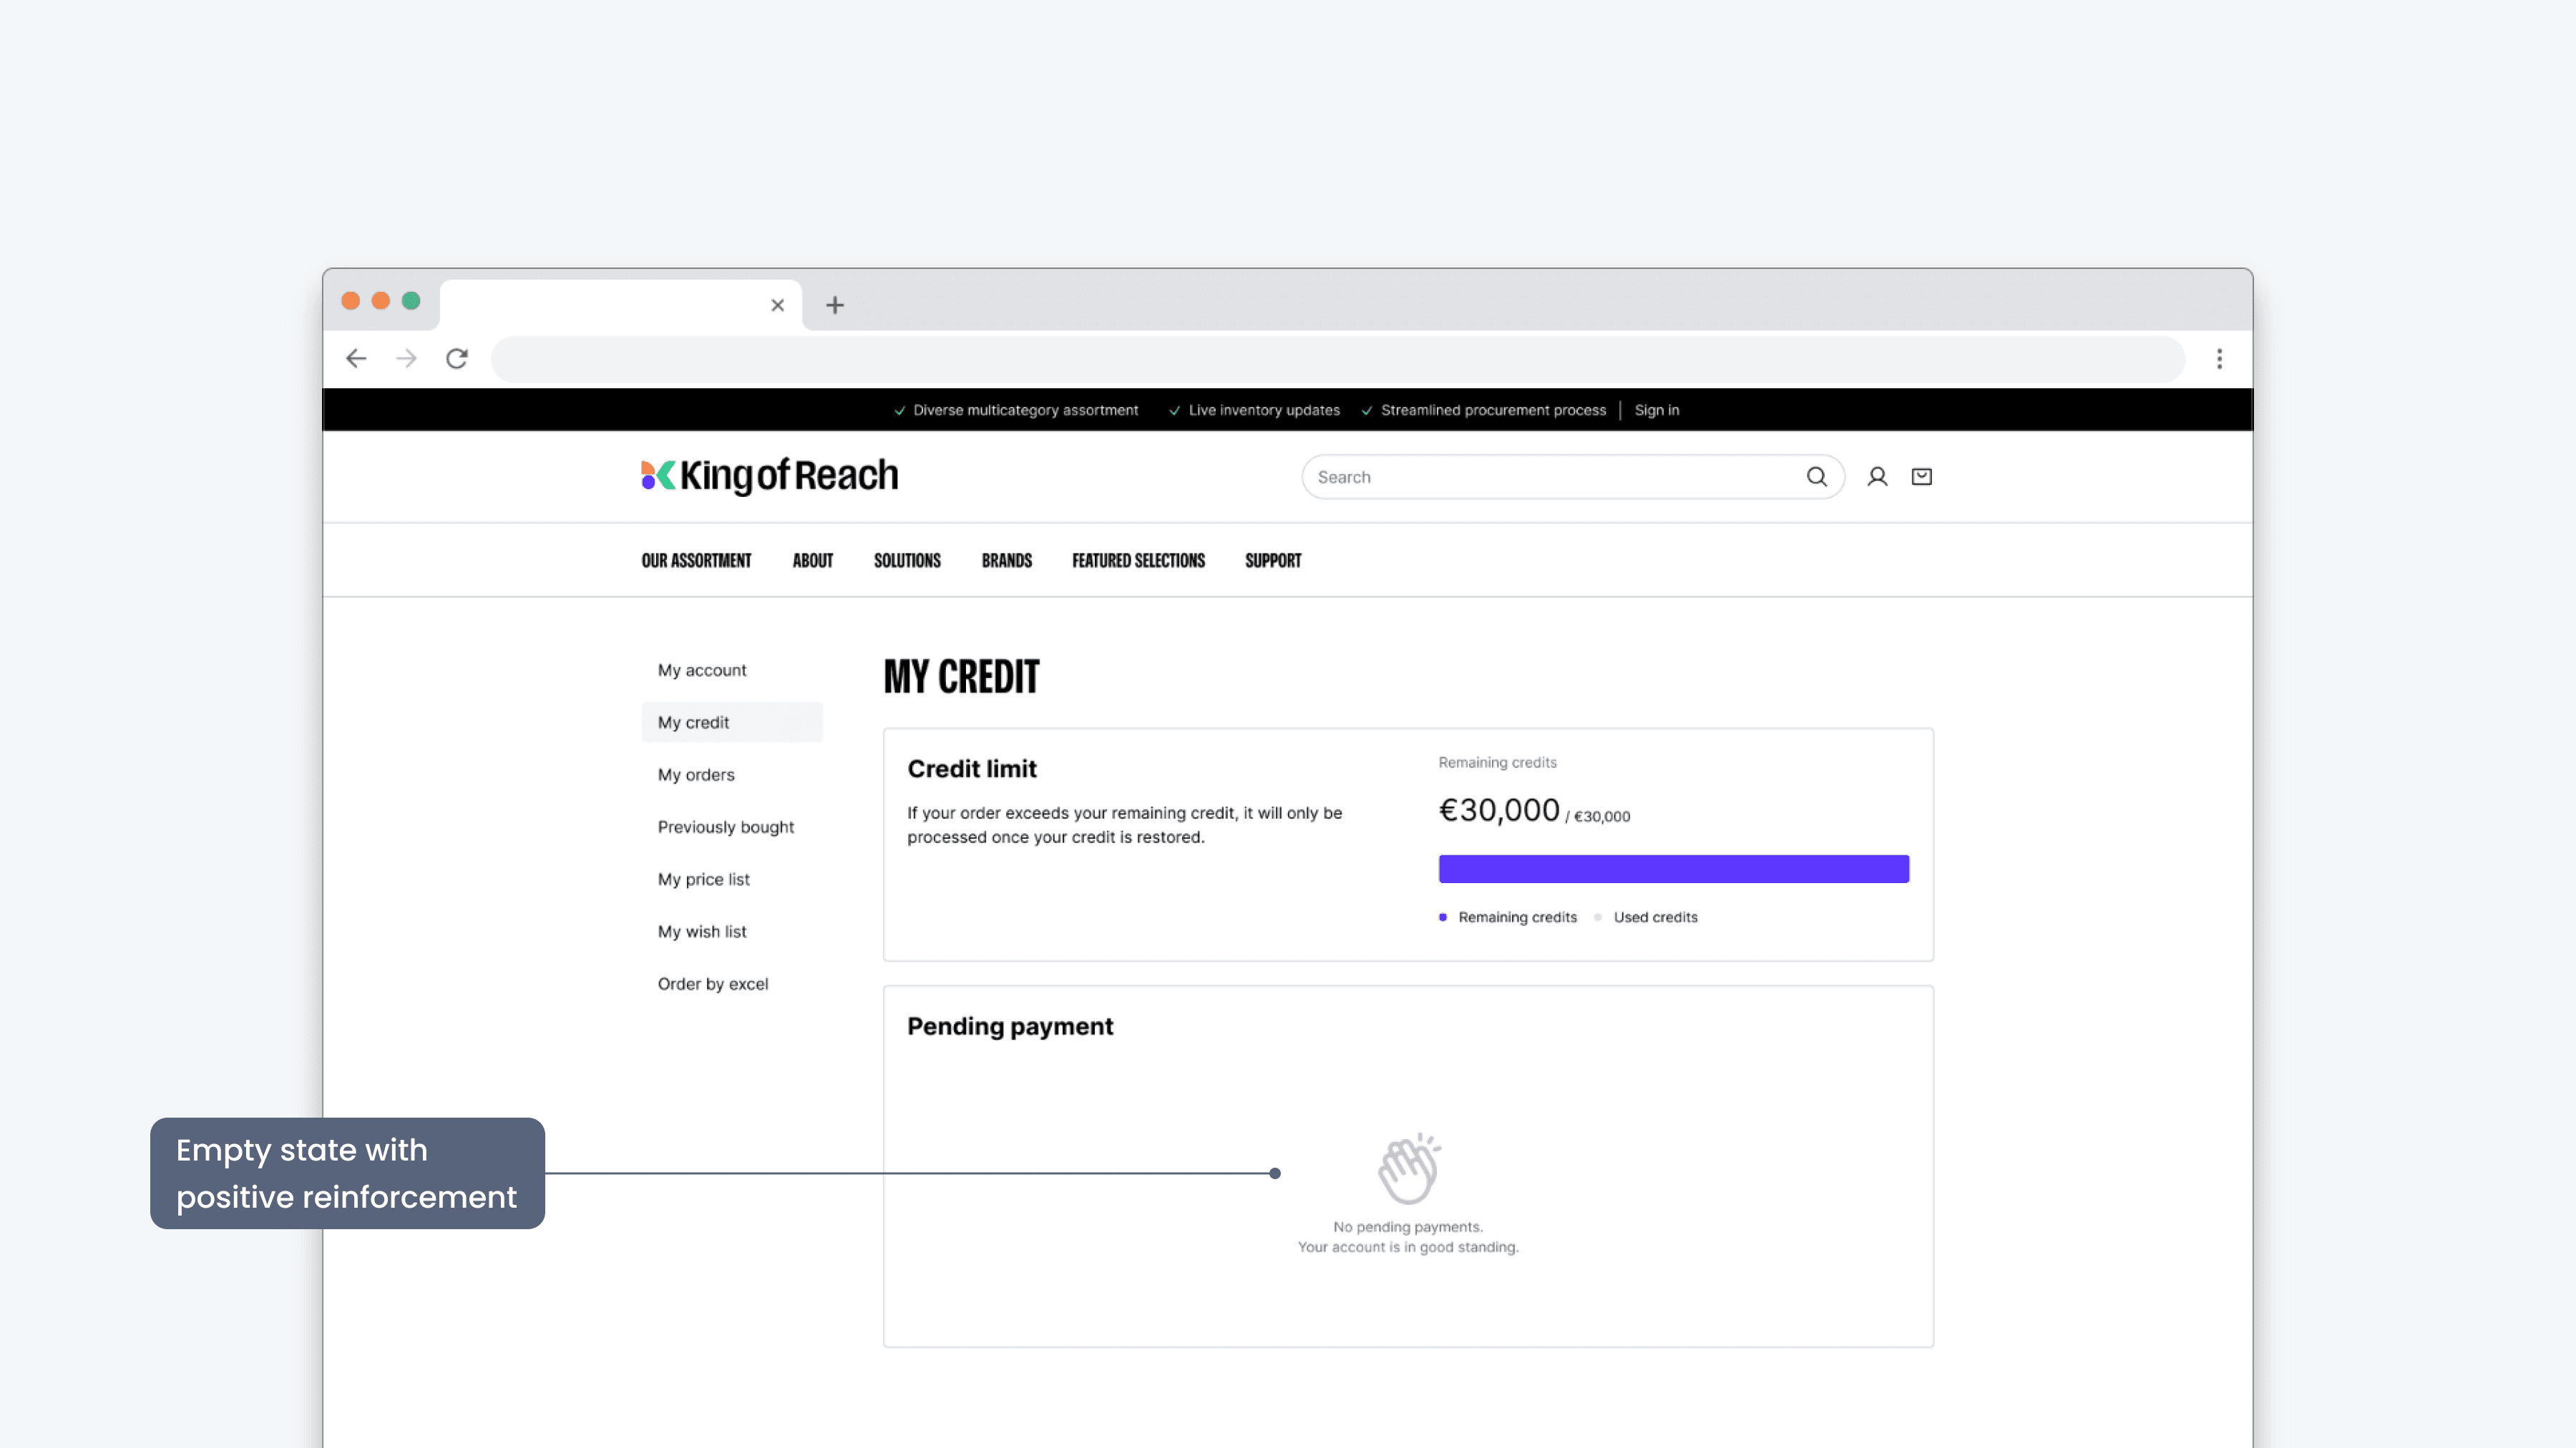Click the King of Reach logo
This screenshot has height=1448, width=2576.
[769, 476]
